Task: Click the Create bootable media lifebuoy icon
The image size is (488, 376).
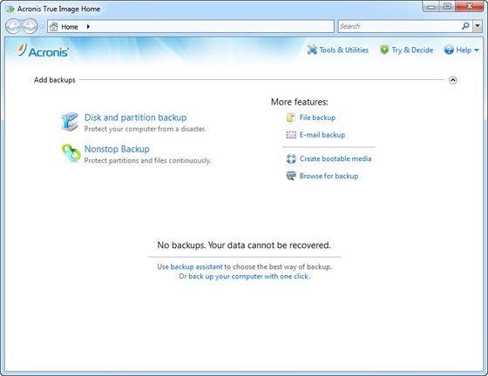Action: (x=291, y=158)
